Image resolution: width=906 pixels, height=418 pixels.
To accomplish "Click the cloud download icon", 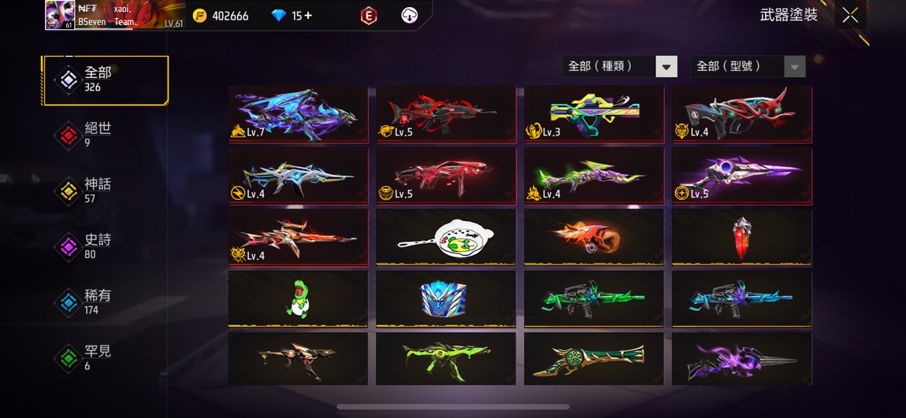I will pyautogui.click(x=410, y=16).
